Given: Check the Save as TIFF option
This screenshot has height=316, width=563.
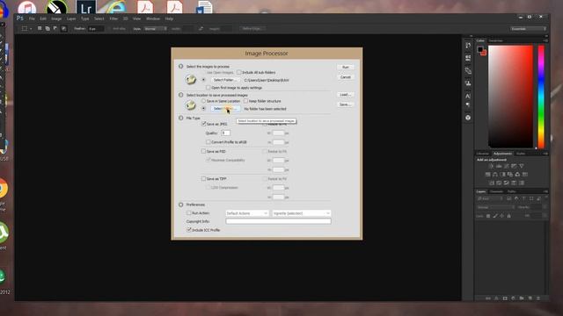Looking at the screenshot, I should [x=203, y=178].
